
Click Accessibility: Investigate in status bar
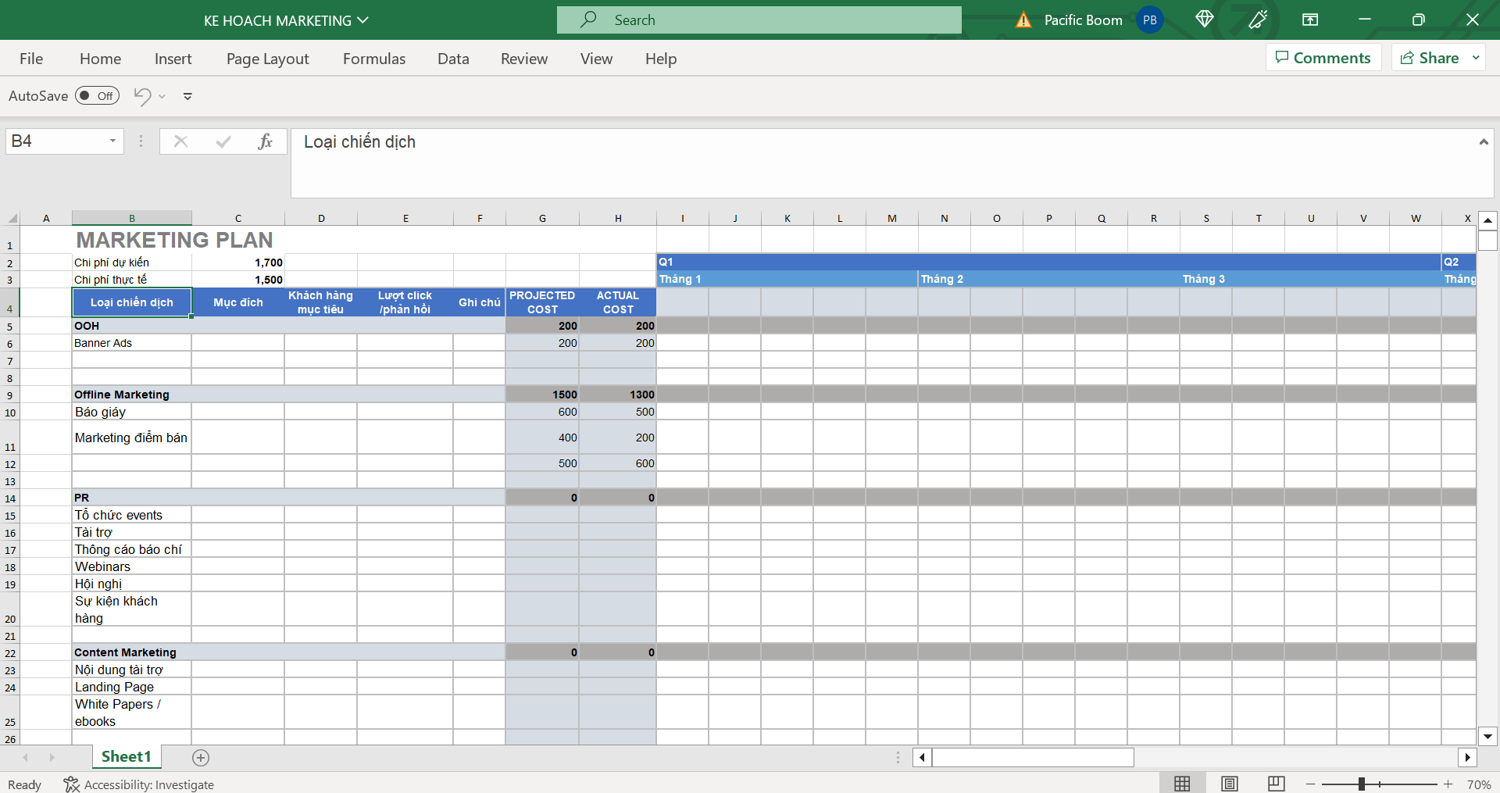coord(139,784)
